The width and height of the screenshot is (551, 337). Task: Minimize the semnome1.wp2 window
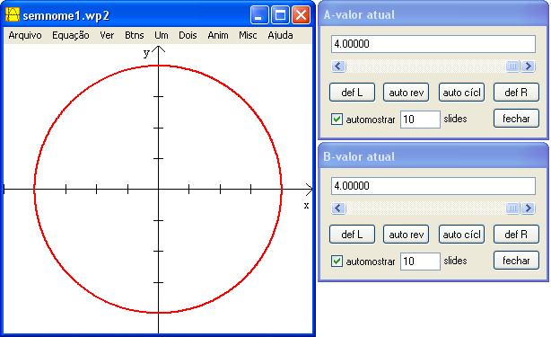259,15
